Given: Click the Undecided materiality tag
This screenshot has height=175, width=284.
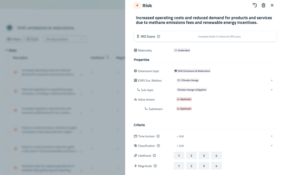Looking at the screenshot, I should (x=182, y=51).
